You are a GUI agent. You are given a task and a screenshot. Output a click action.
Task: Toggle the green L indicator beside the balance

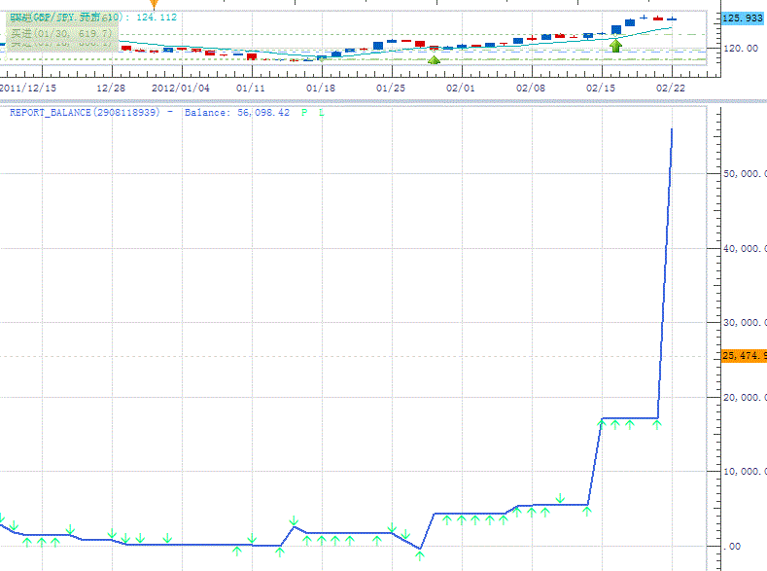pyautogui.click(x=322, y=113)
